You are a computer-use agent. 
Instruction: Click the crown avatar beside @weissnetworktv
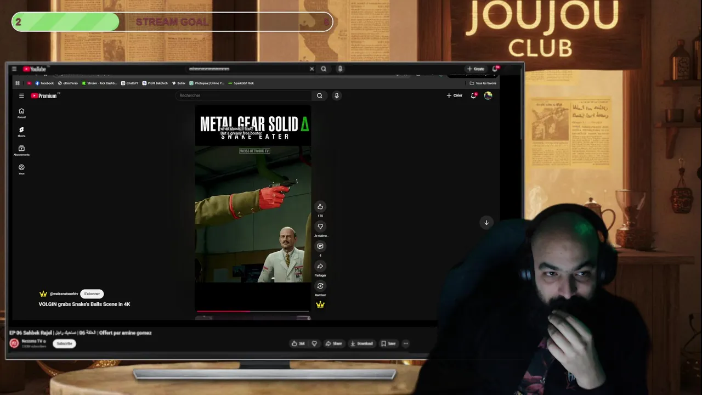43,294
